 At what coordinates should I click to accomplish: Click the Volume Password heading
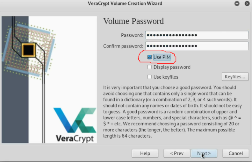[x=133, y=21]
